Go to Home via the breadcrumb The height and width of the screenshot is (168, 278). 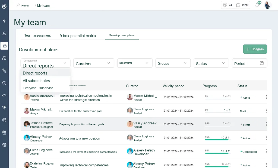click(x=23, y=5)
